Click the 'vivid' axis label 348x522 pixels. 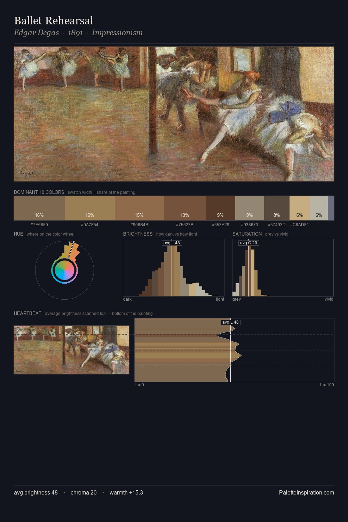coord(329,299)
